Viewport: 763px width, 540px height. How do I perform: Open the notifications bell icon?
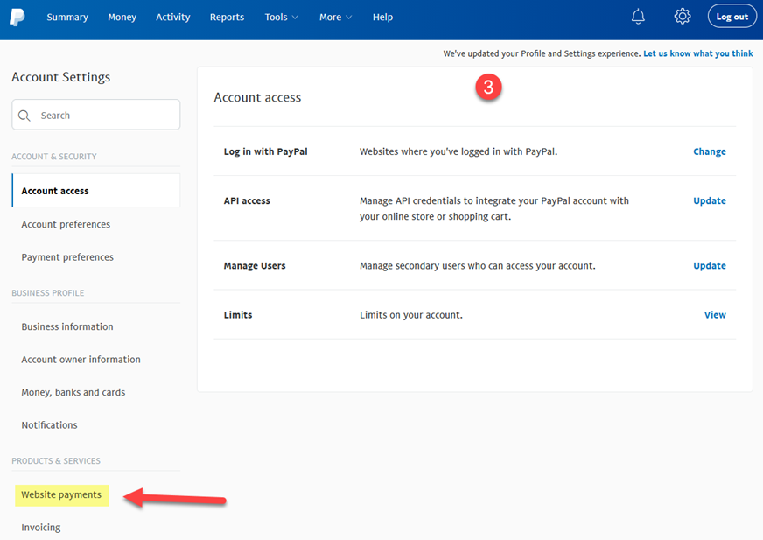[638, 17]
